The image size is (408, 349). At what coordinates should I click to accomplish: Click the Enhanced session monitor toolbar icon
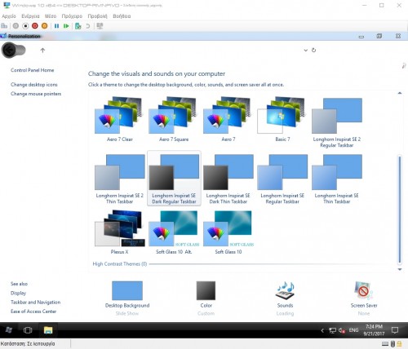pyautogui.click(x=100, y=26)
